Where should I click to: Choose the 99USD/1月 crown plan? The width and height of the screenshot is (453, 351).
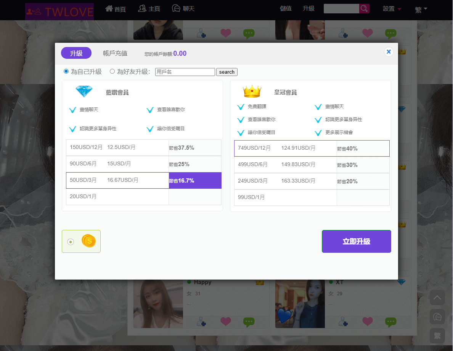tap(312, 197)
